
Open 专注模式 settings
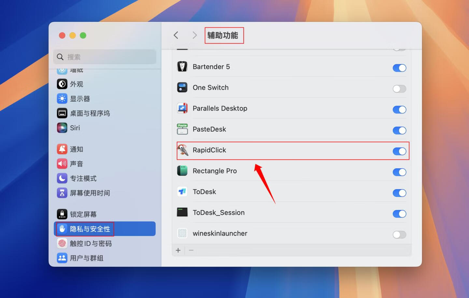[x=105, y=178]
